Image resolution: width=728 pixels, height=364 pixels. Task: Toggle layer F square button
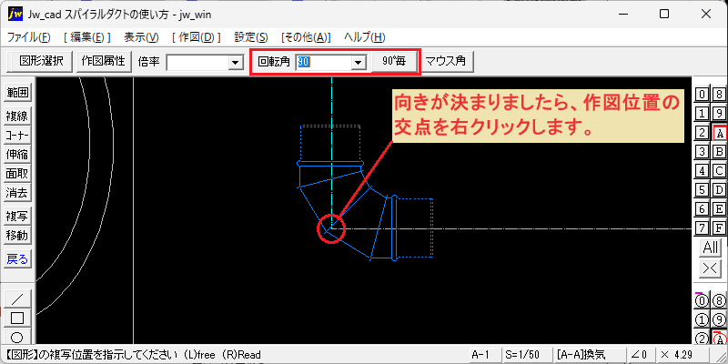719,228
